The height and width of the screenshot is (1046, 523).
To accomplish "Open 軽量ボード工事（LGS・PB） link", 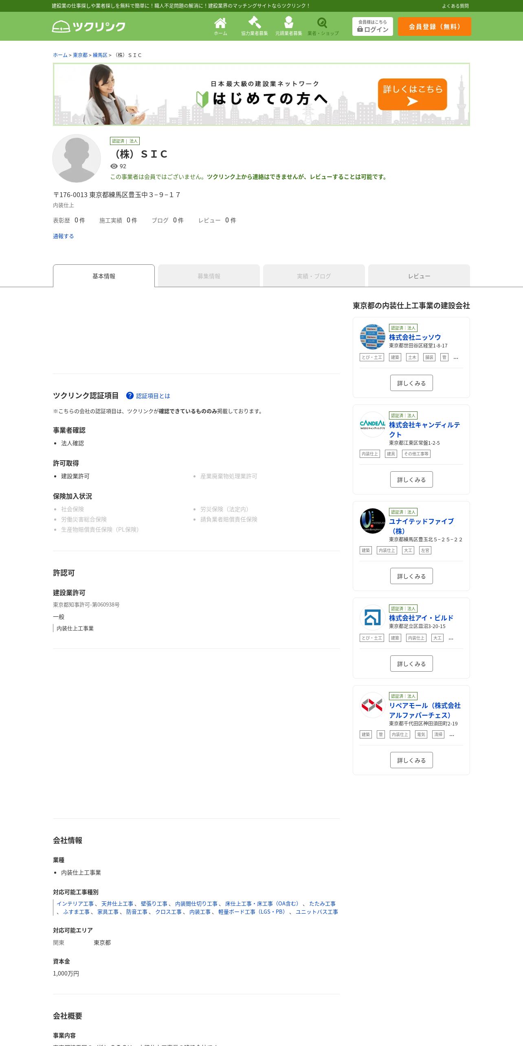I will (253, 912).
